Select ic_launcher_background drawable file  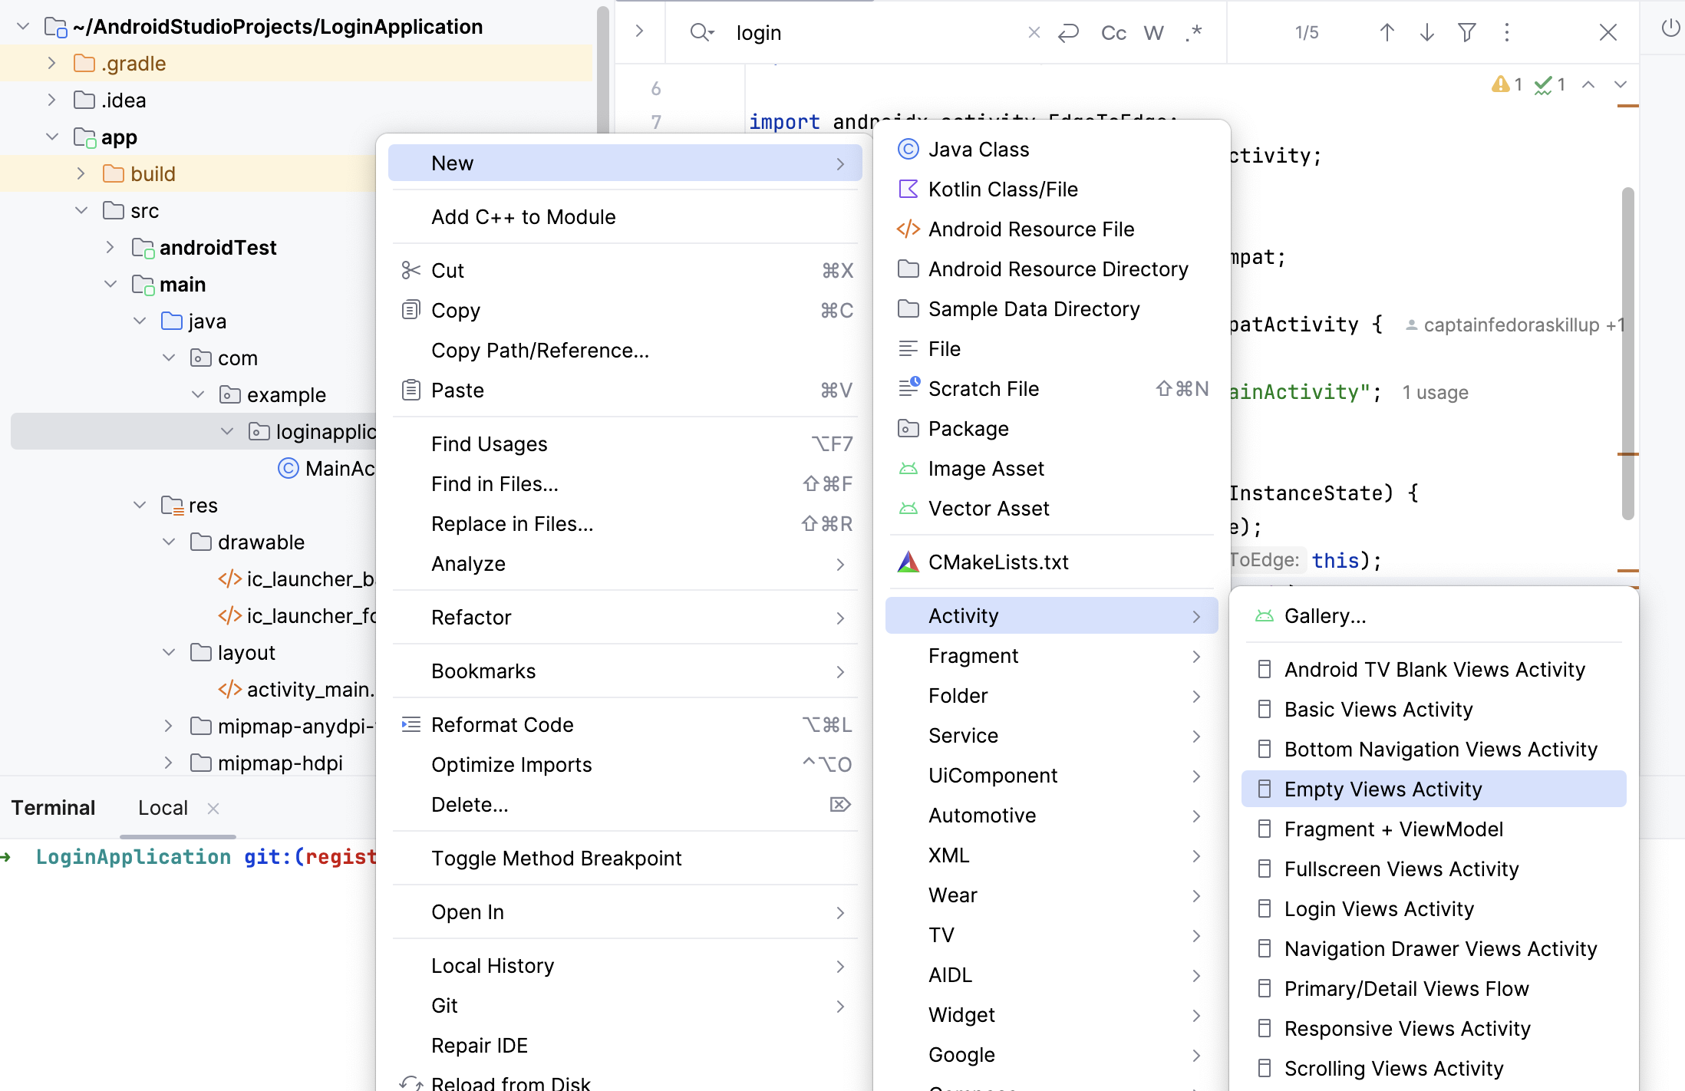click(297, 578)
